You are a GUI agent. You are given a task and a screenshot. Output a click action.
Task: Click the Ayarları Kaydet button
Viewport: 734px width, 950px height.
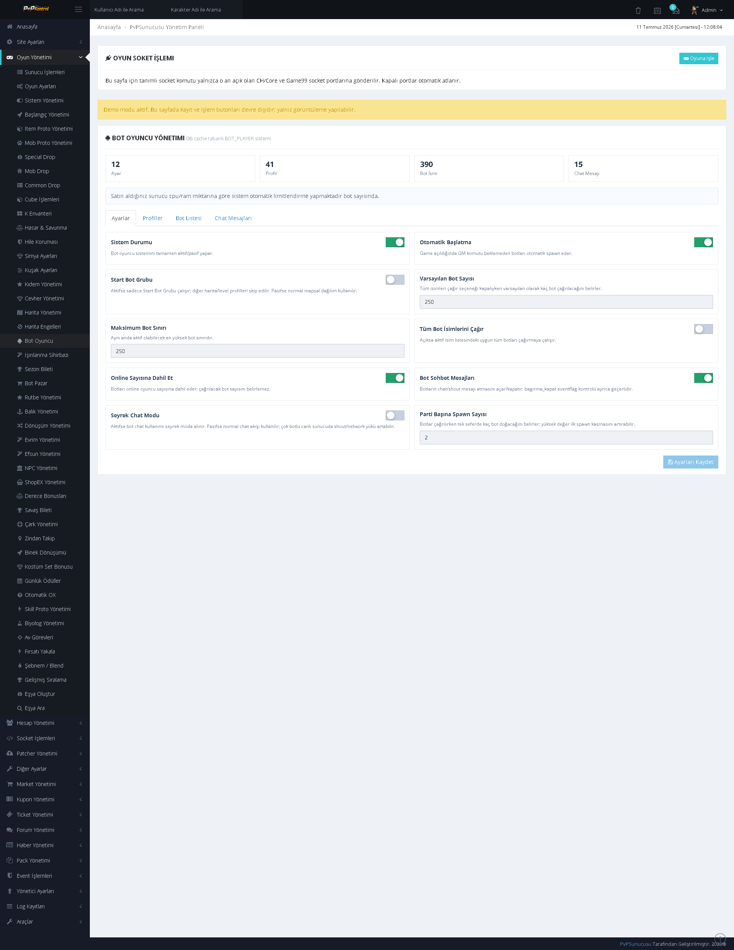tap(690, 462)
